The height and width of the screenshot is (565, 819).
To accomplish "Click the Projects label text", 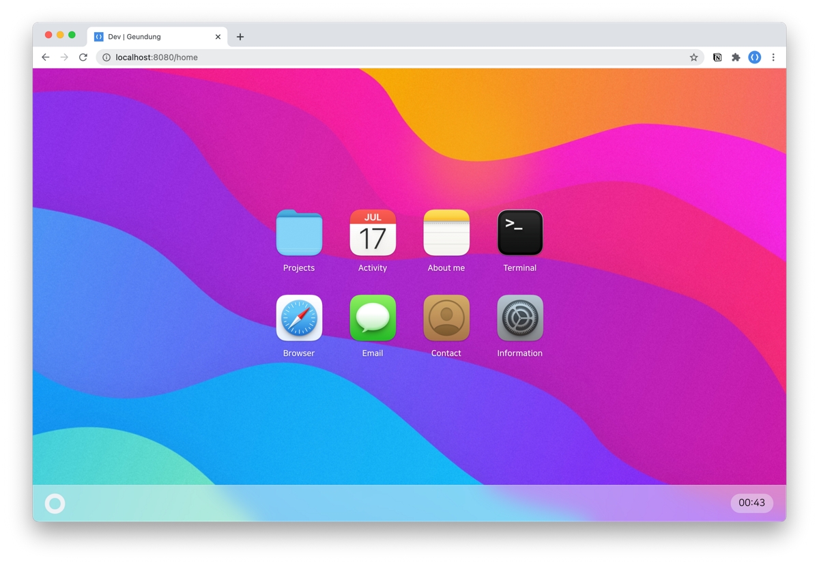I will [299, 268].
